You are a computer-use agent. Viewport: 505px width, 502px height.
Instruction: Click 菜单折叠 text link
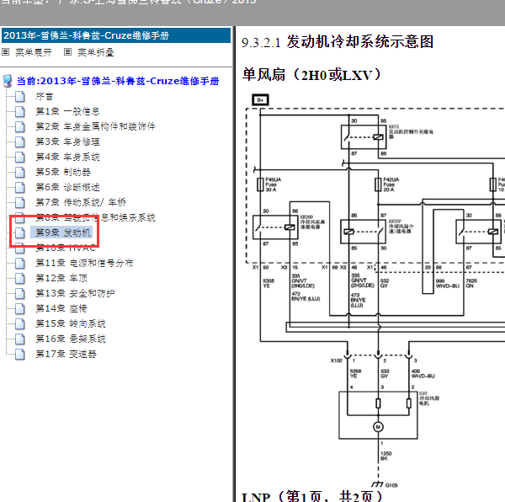96,52
